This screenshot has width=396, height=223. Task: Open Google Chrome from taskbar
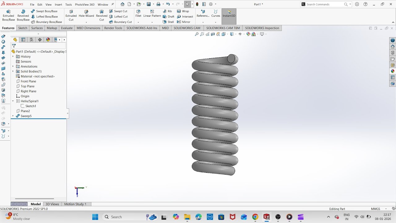(255, 217)
